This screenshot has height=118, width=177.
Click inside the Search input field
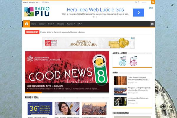(146, 2)
